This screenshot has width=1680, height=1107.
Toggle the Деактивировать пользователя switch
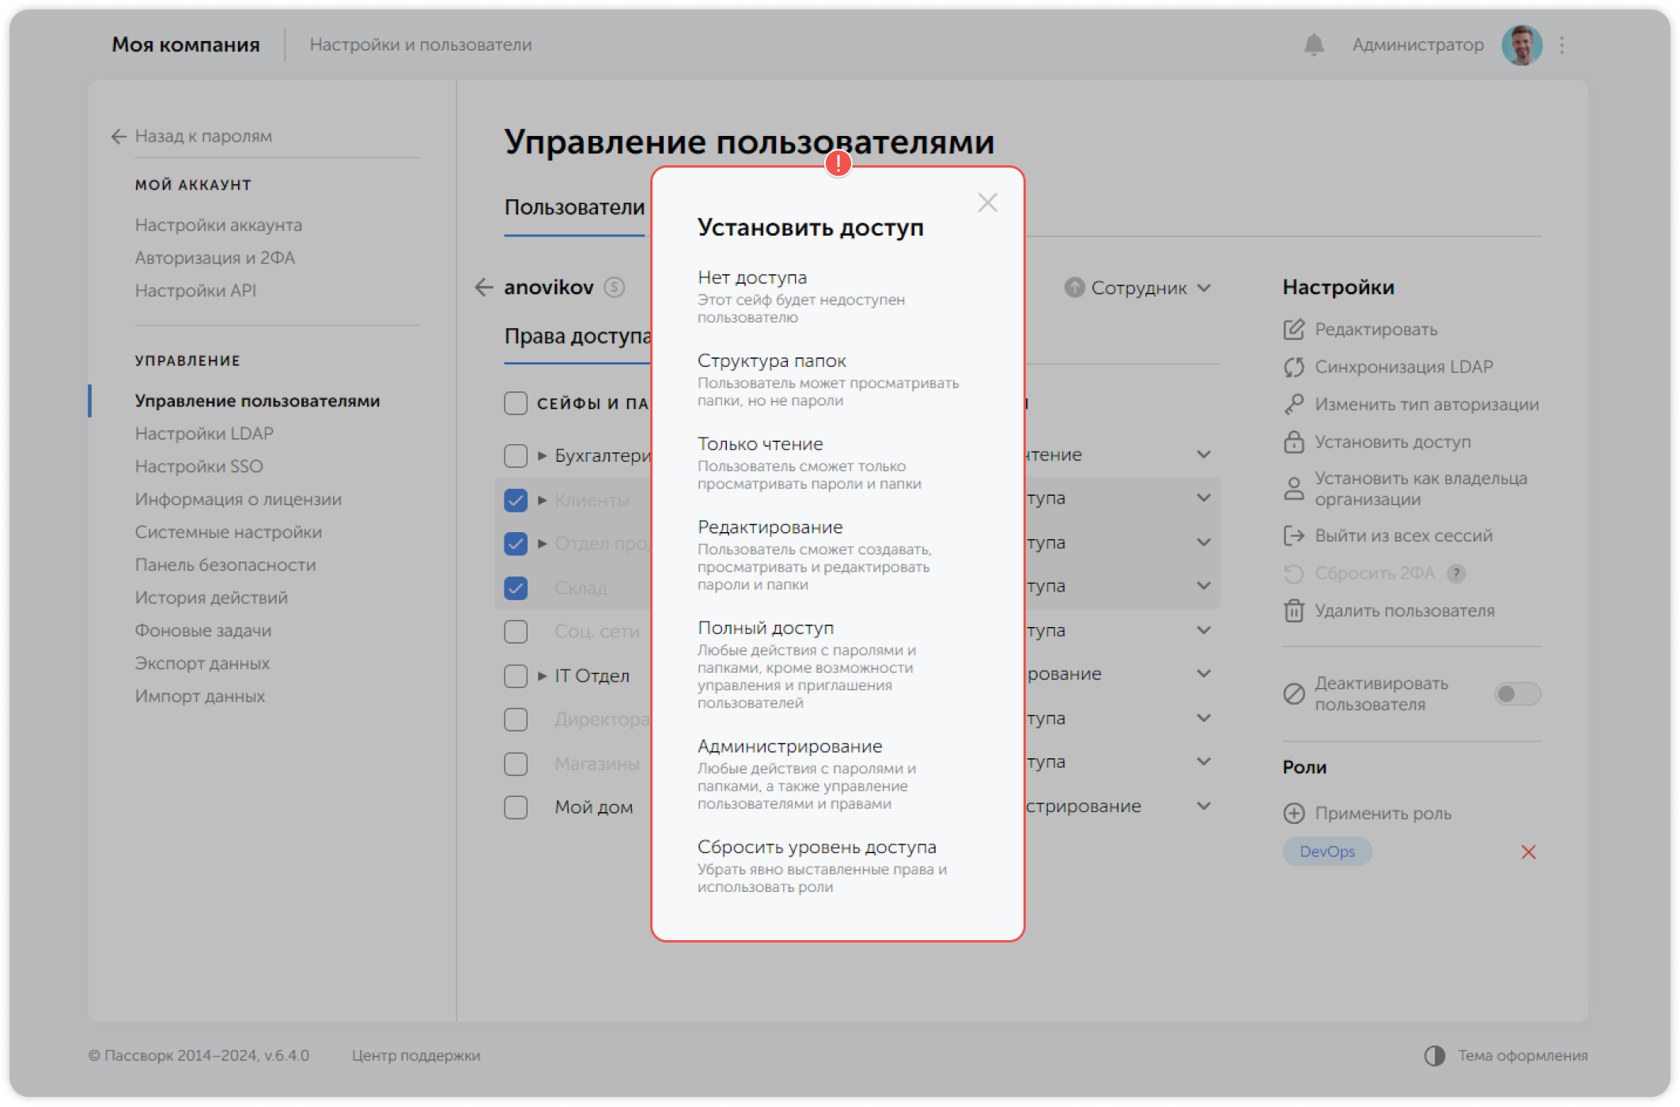pos(1518,693)
